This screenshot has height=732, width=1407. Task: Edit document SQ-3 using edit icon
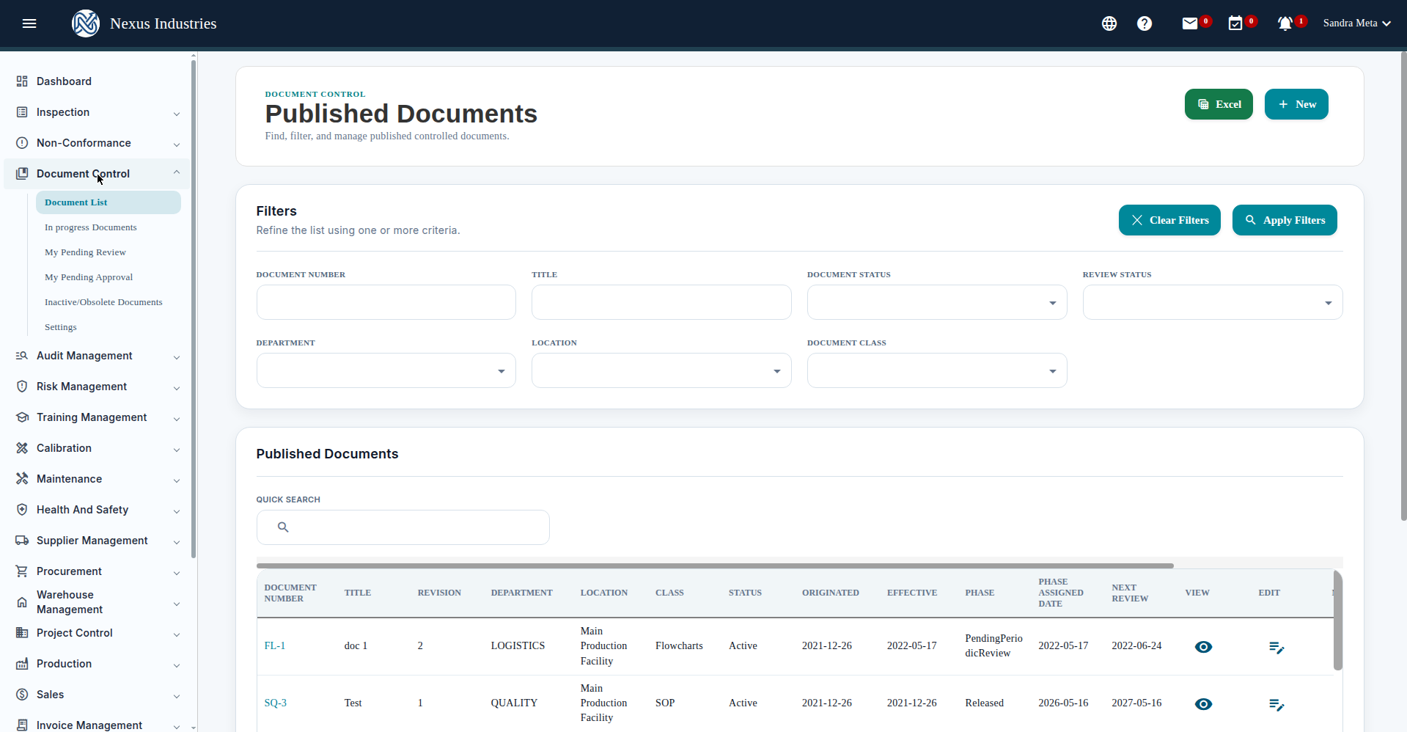coord(1276,705)
